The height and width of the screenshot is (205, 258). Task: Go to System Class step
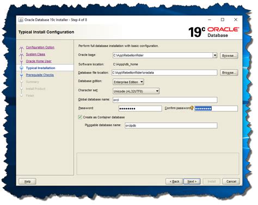[x=35, y=54]
